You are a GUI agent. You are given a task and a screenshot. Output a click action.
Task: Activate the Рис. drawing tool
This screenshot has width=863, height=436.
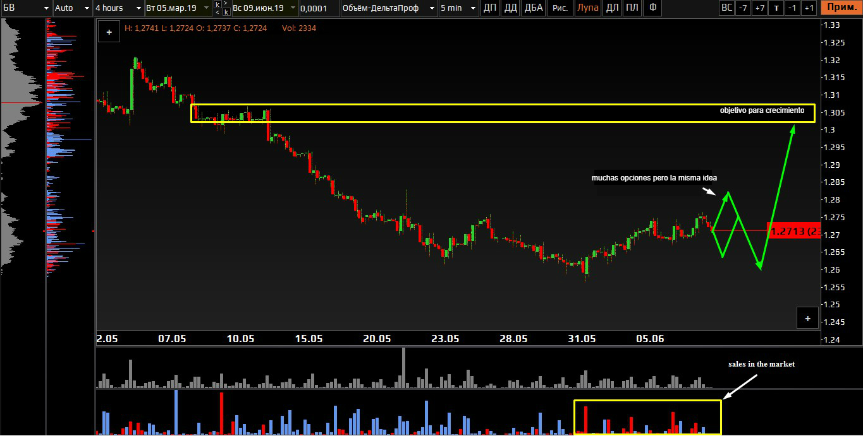(x=559, y=8)
